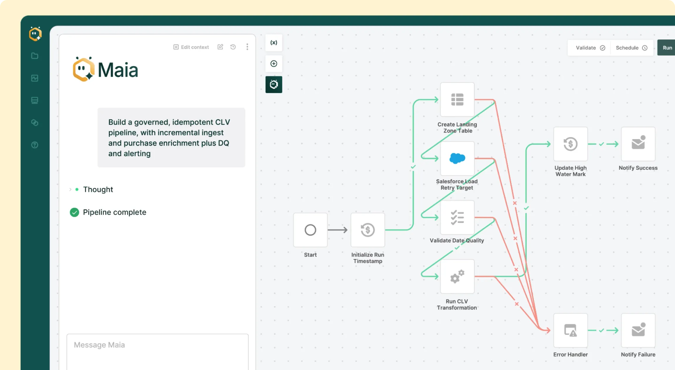Click the activity chart sidebar icon
The image size is (675, 370).
pyautogui.click(x=35, y=78)
